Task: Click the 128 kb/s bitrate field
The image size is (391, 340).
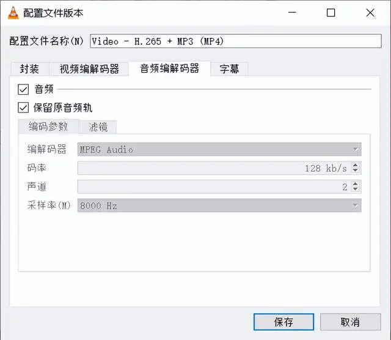Action: click(x=214, y=168)
